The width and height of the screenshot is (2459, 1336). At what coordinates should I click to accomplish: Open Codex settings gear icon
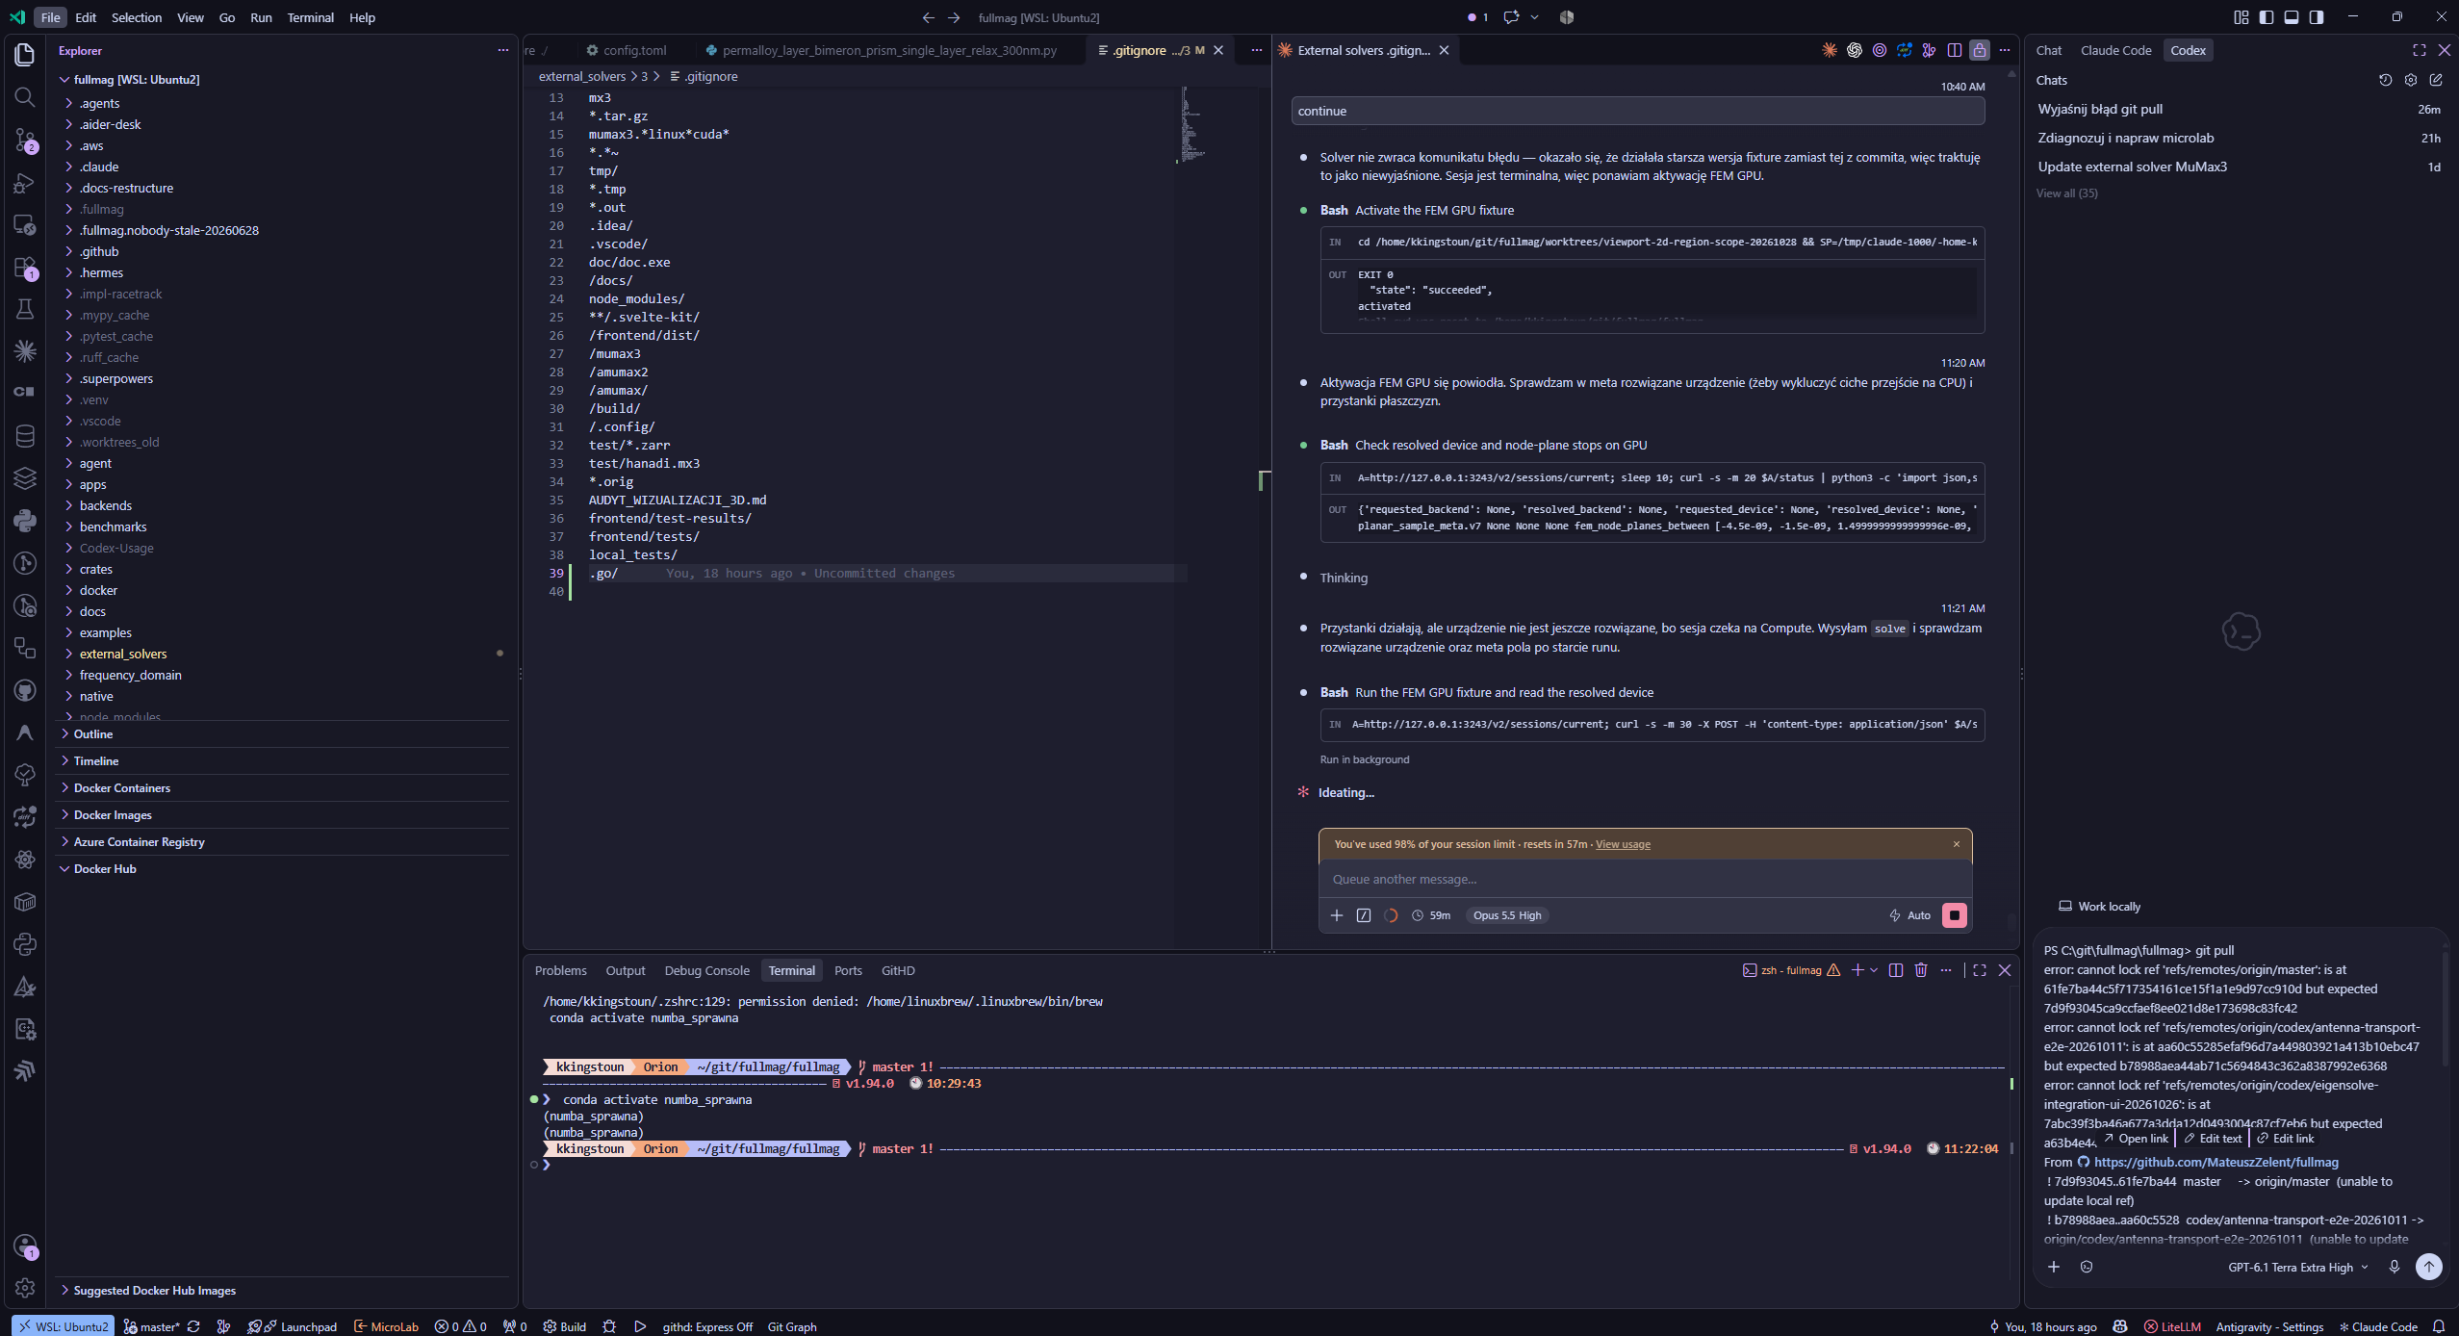[x=2411, y=80]
